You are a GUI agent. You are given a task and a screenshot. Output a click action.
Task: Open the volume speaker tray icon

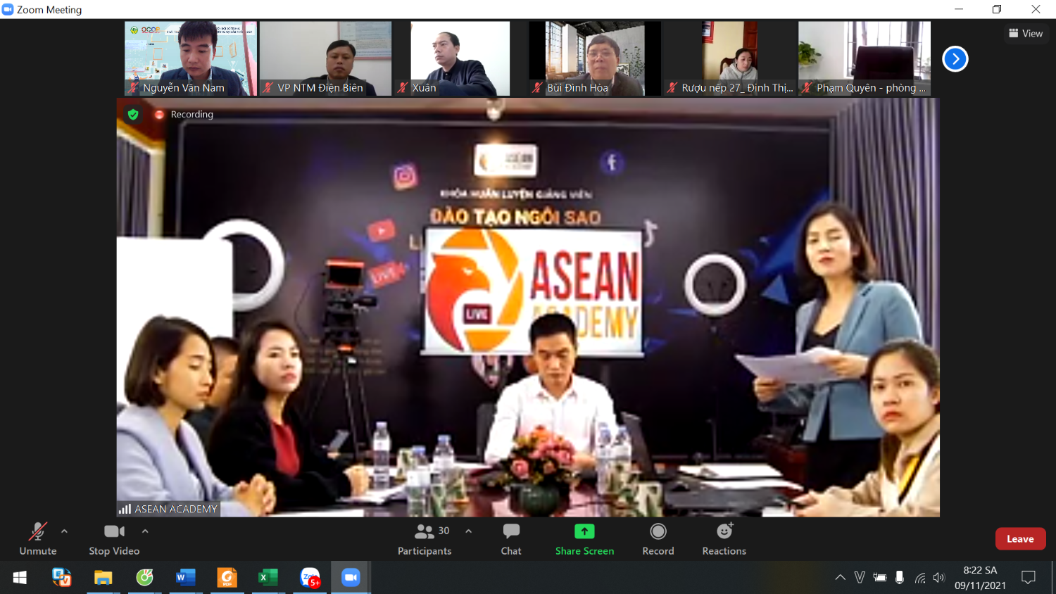(x=938, y=578)
